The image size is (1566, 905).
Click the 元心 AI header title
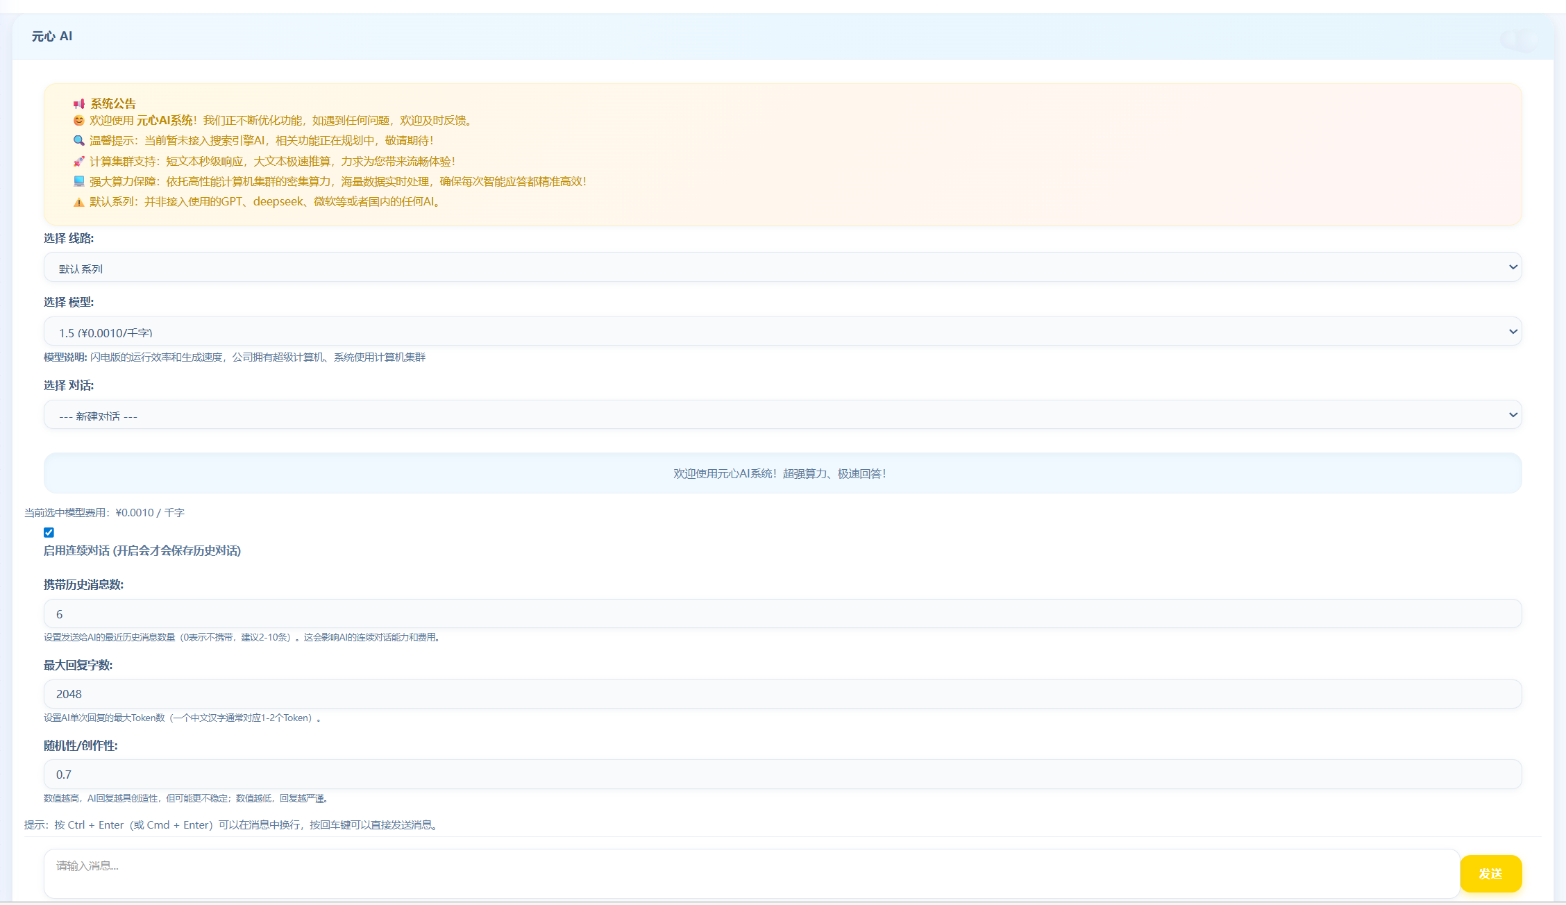(52, 36)
